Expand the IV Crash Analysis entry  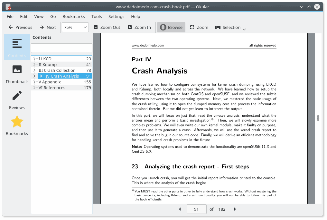point(34,76)
